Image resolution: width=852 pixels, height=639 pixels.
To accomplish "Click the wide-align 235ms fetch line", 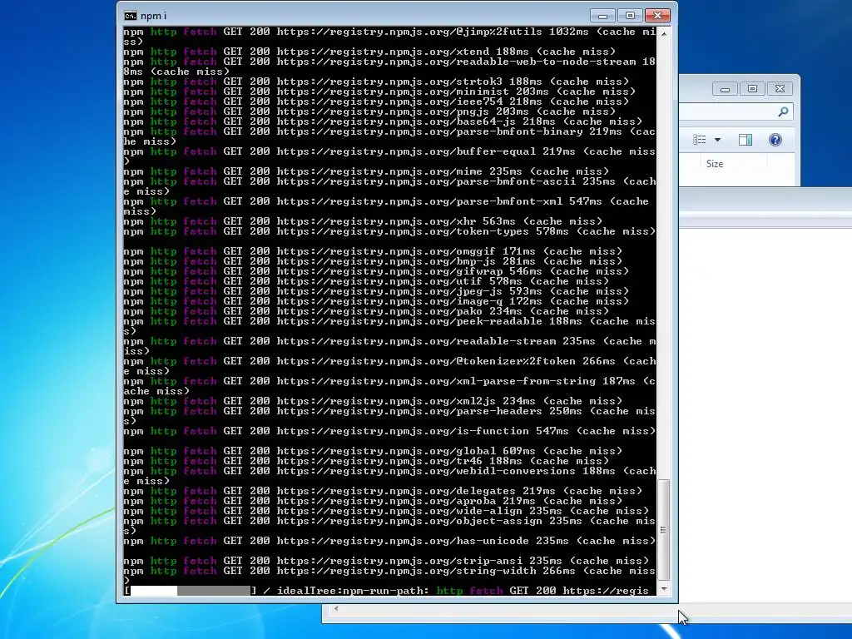I will click(x=386, y=512).
